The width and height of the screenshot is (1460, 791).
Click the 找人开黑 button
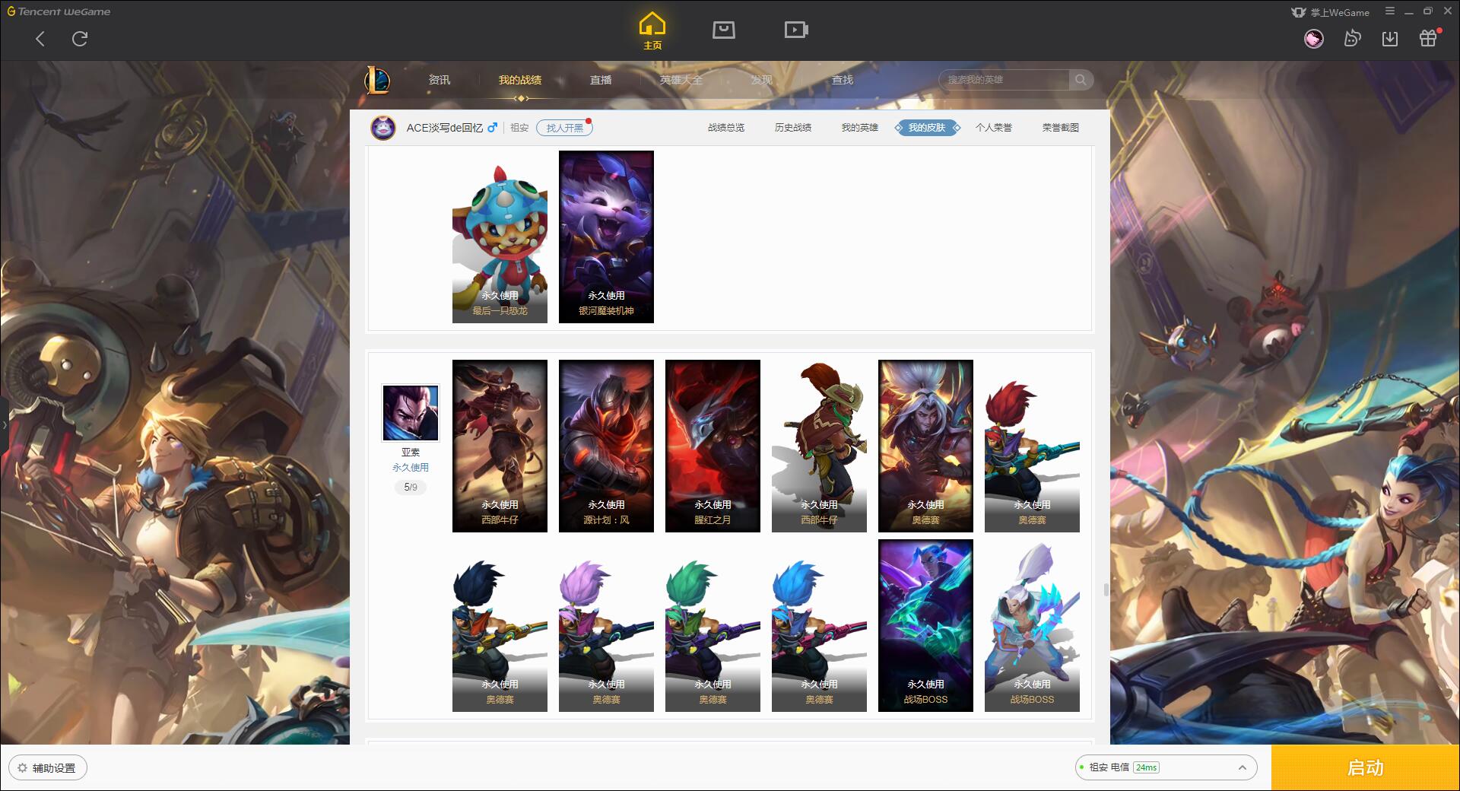click(564, 128)
